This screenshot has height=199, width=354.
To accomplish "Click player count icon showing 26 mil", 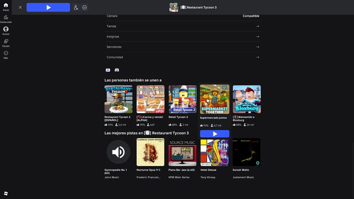I will point(244,125).
